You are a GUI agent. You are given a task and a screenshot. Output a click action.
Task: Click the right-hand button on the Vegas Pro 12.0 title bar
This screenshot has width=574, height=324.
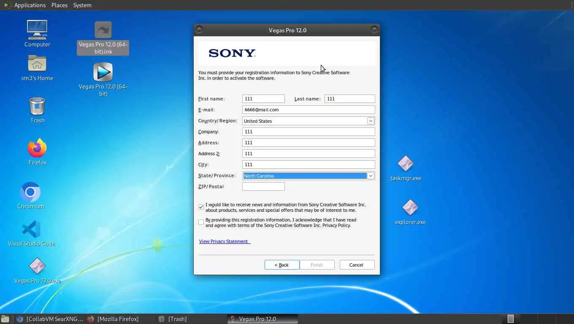(374, 30)
